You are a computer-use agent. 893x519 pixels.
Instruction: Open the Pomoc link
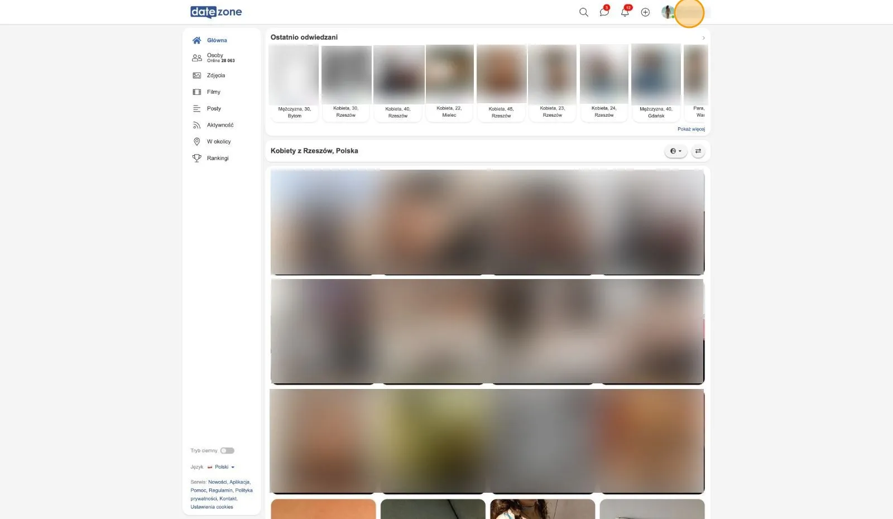pyautogui.click(x=198, y=491)
